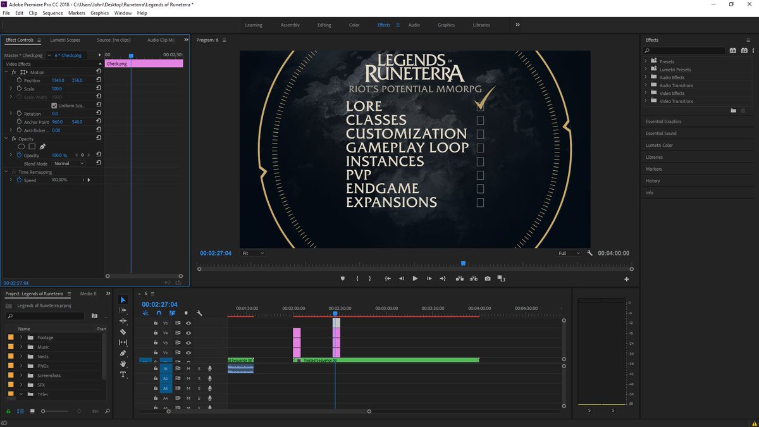
Task: Open Program monitor Fit zoom dropdown
Action: [253, 253]
